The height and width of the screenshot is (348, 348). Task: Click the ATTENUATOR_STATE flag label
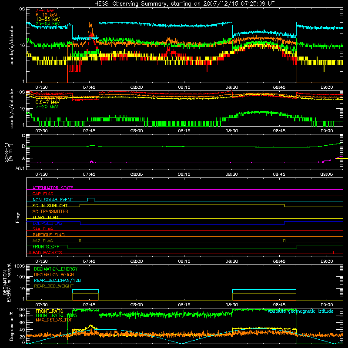pos(53,188)
